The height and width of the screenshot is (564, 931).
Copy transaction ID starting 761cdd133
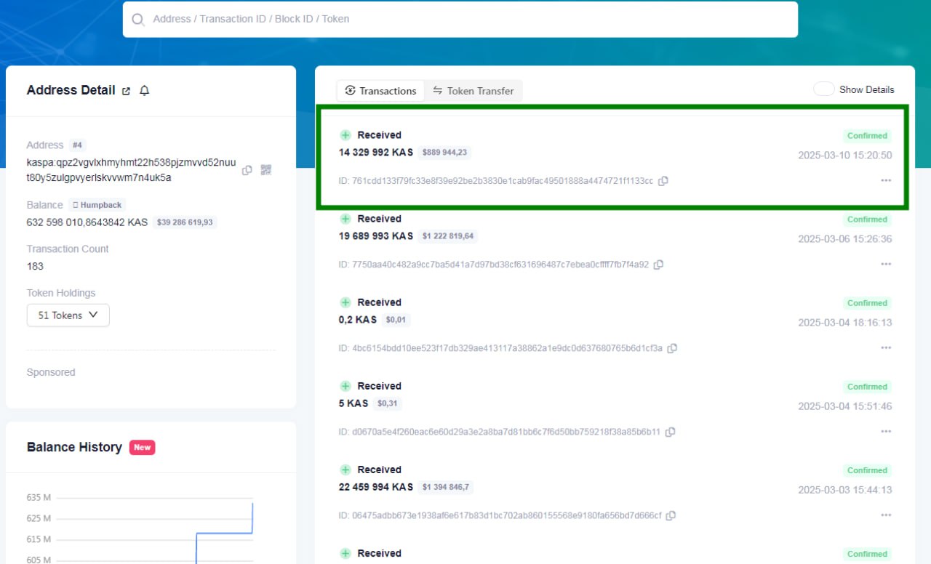point(663,181)
